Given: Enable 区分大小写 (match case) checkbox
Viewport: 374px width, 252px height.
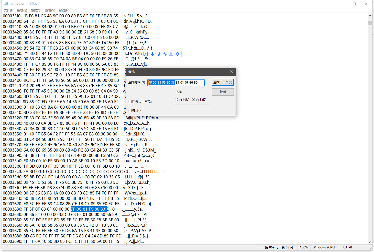Looking at the screenshot, I should (130, 101).
